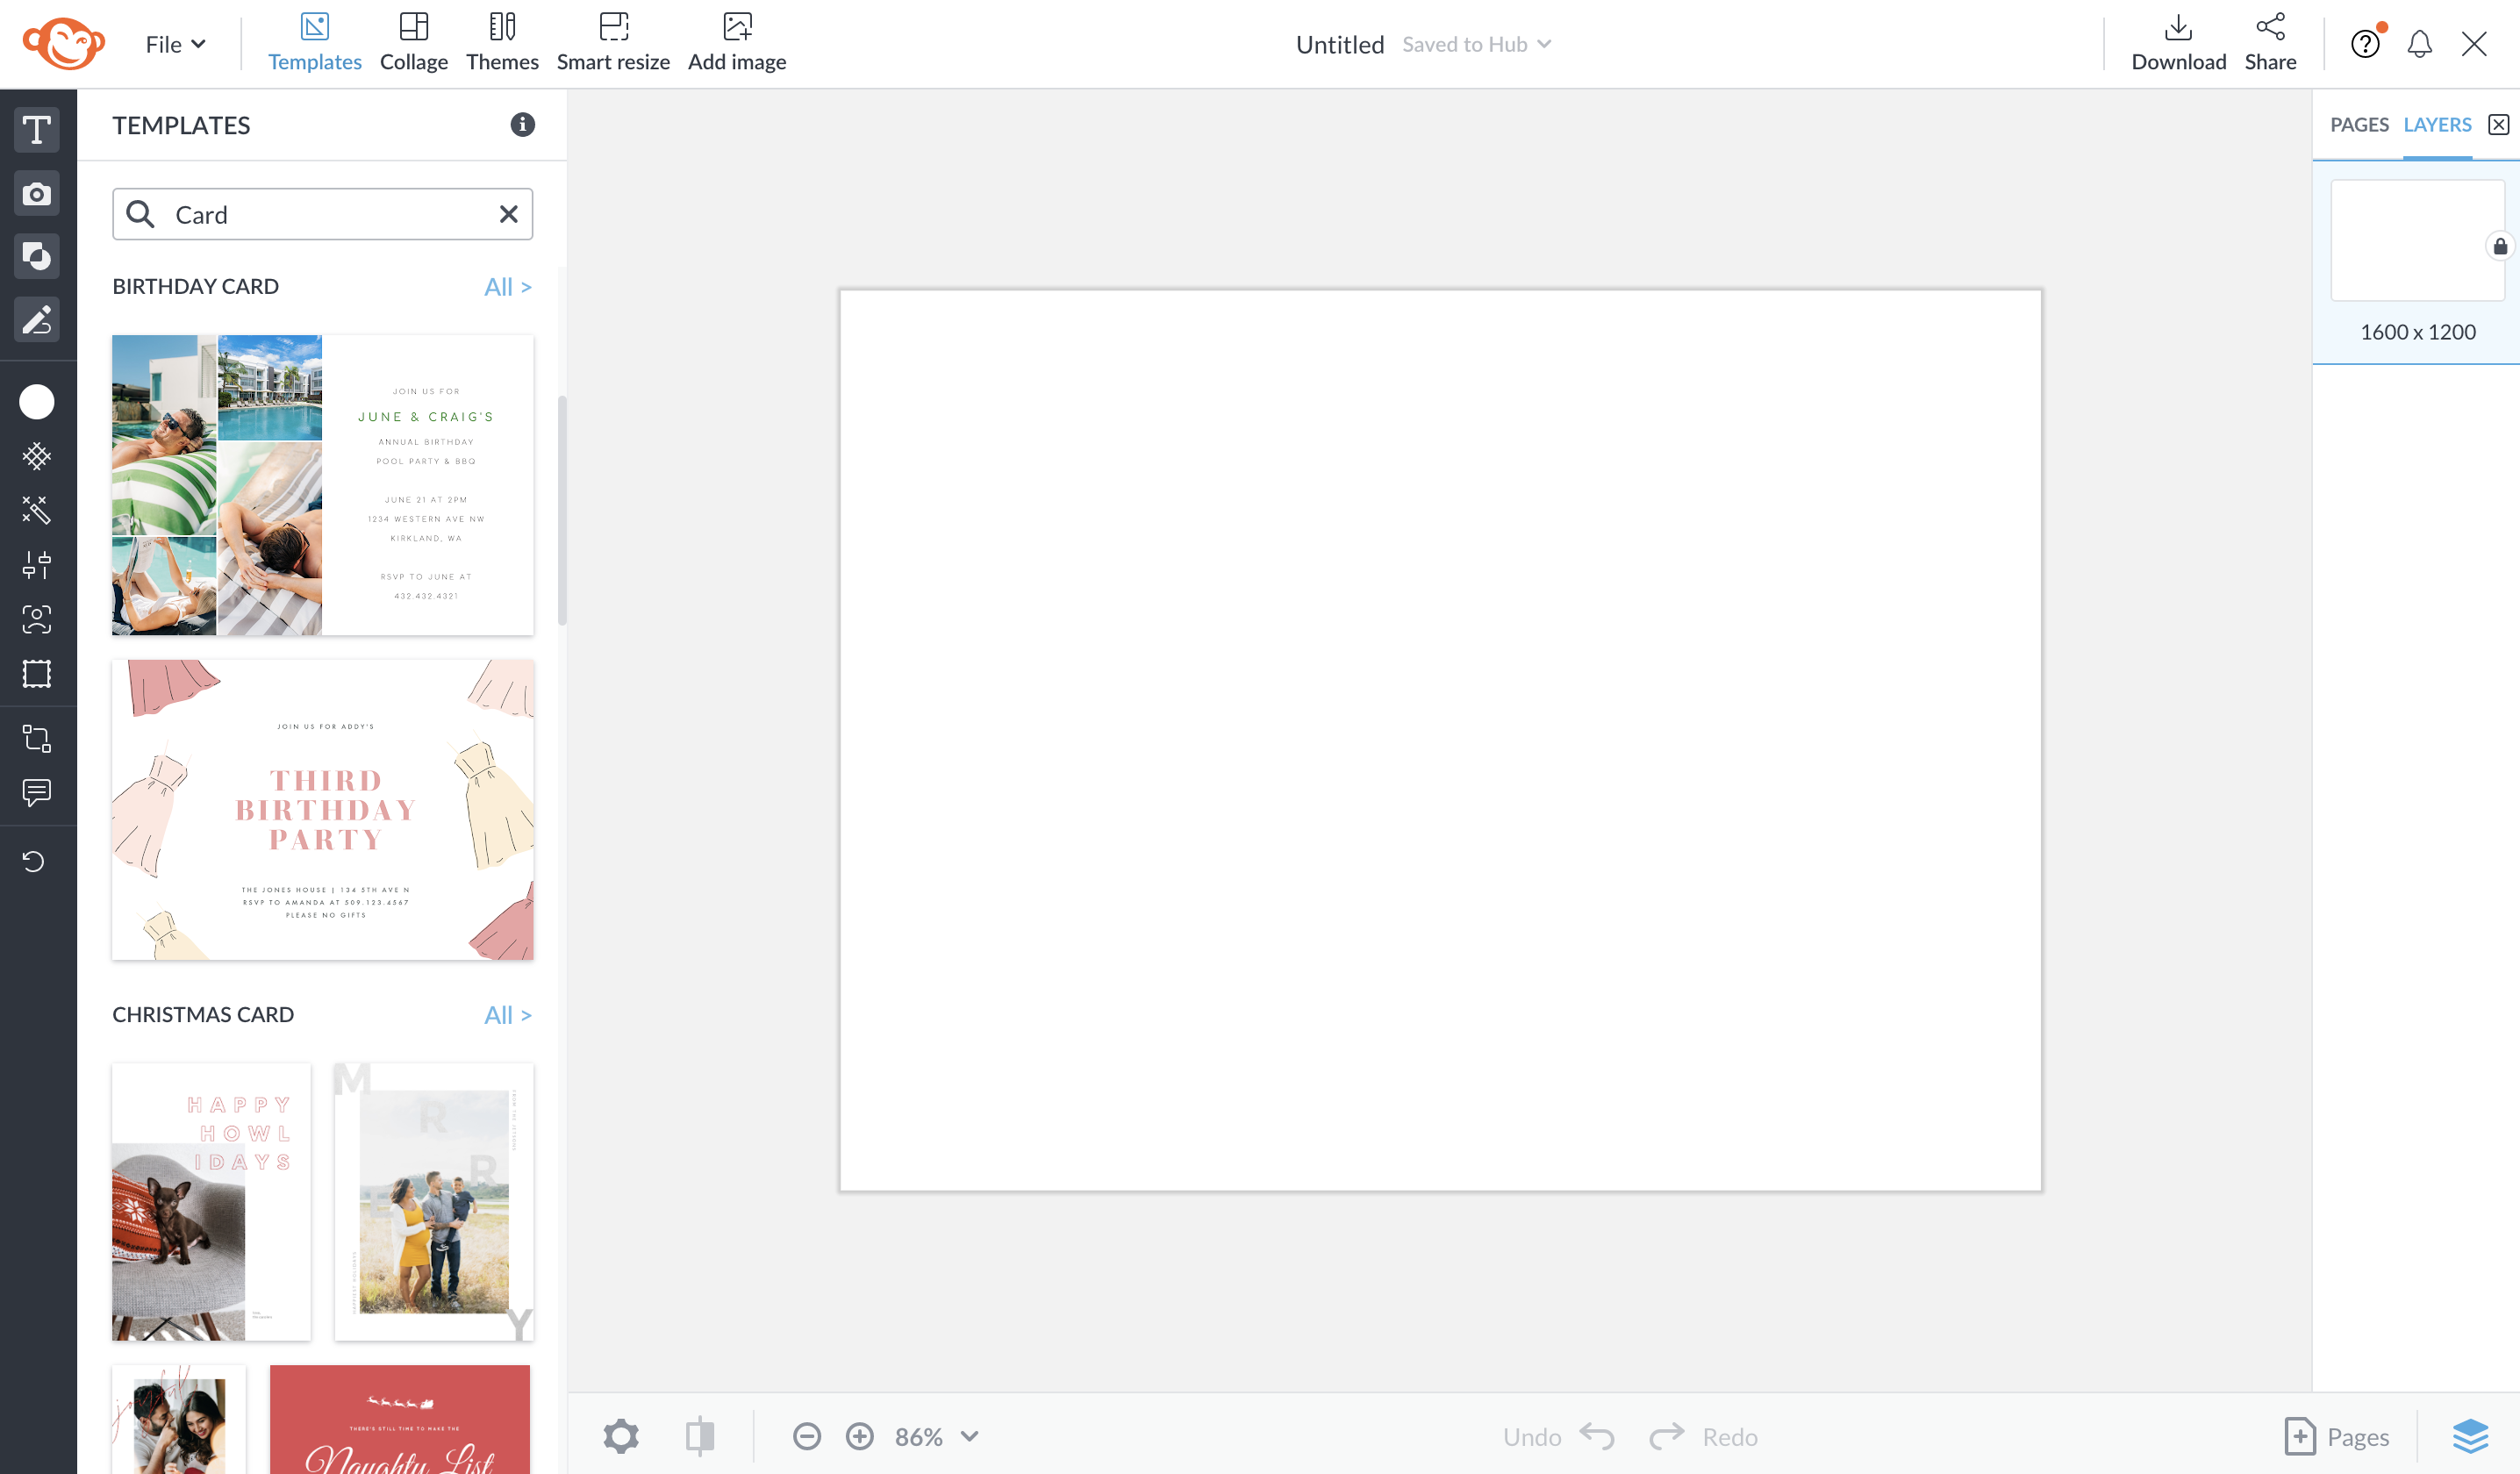Click the Comments icon in the sidebar
The width and height of the screenshot is (2520, 1474).
pyautogui.click(x=37, y=793)
